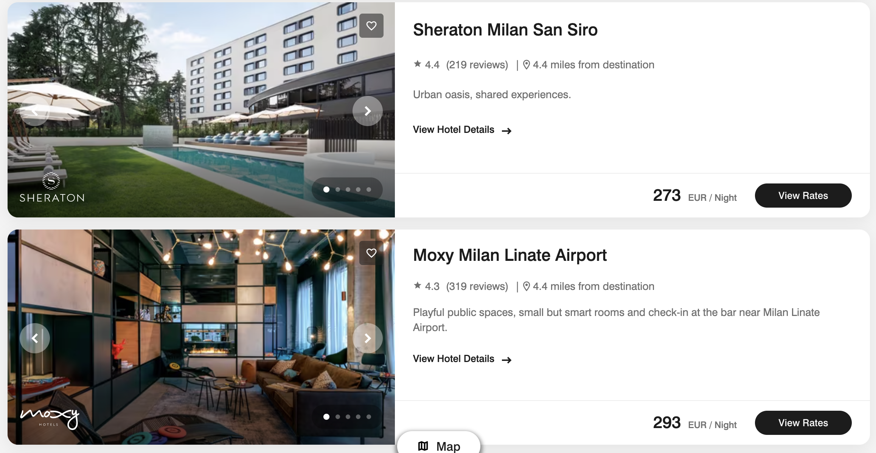Select the Sheraton Milan San Siro title
This screenshot has width=876, height=453.
click(x=505, y=30)
